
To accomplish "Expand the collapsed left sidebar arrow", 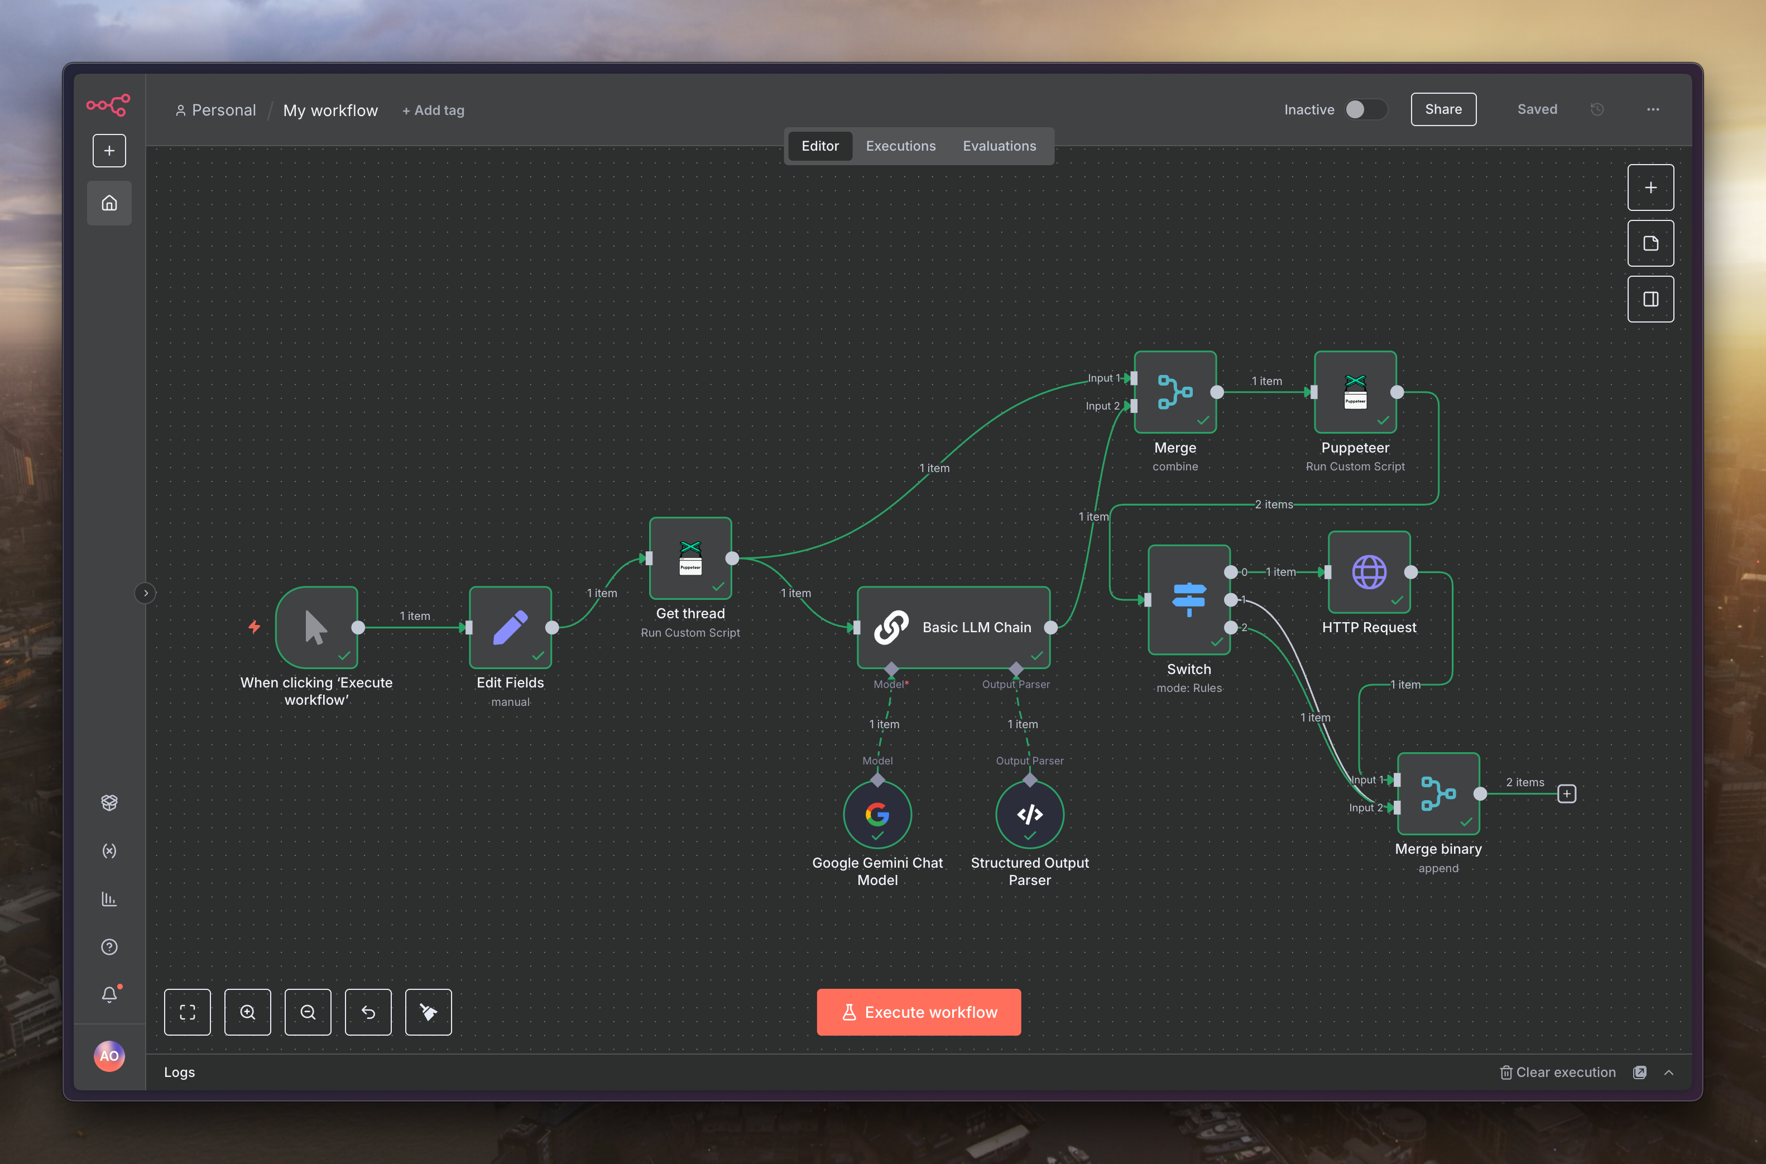I will tap(146, 593).
